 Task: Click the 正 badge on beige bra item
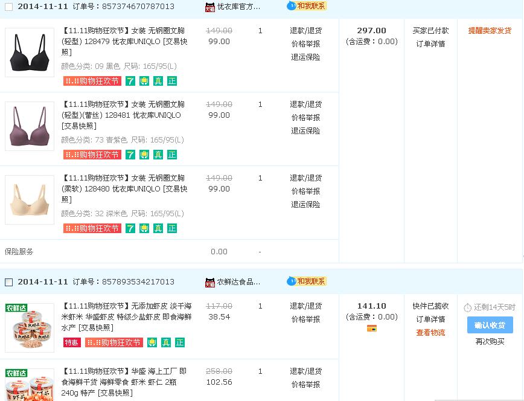coord(172,228)
